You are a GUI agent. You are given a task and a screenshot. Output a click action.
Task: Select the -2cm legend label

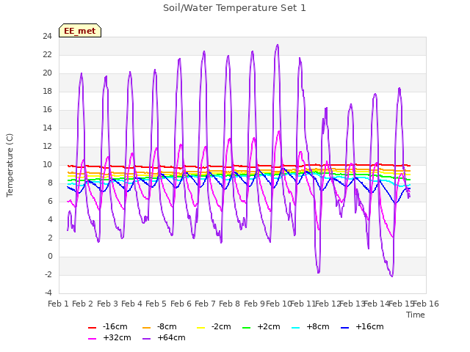pos(221,326)
